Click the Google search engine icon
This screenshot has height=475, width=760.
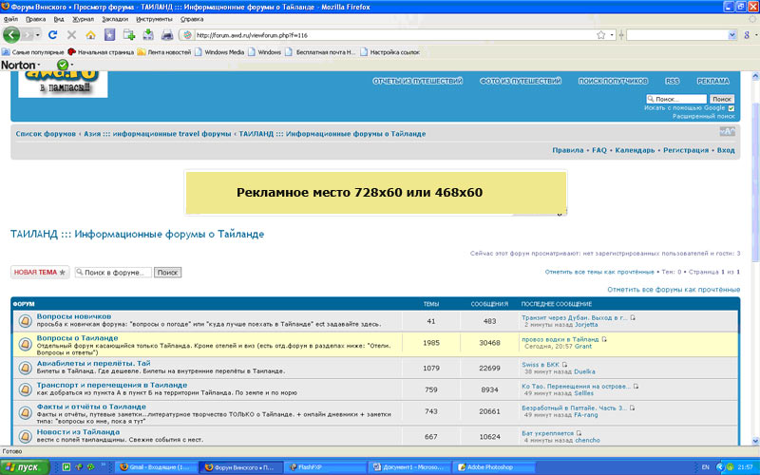[x=747, y=35]
